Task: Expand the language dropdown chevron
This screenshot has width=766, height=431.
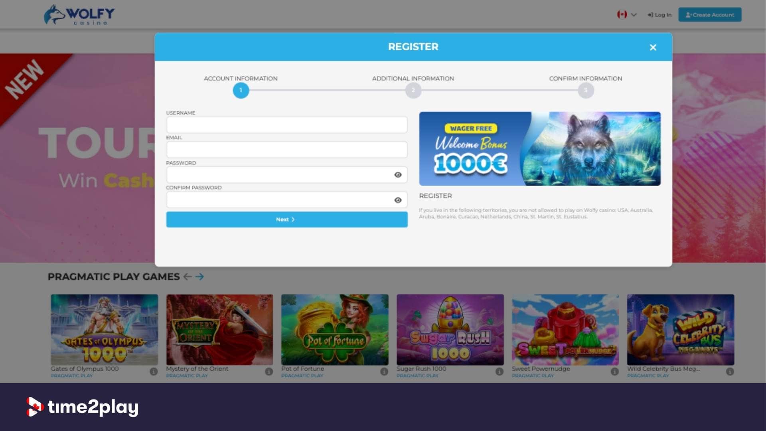Action: tap(634, 15)
